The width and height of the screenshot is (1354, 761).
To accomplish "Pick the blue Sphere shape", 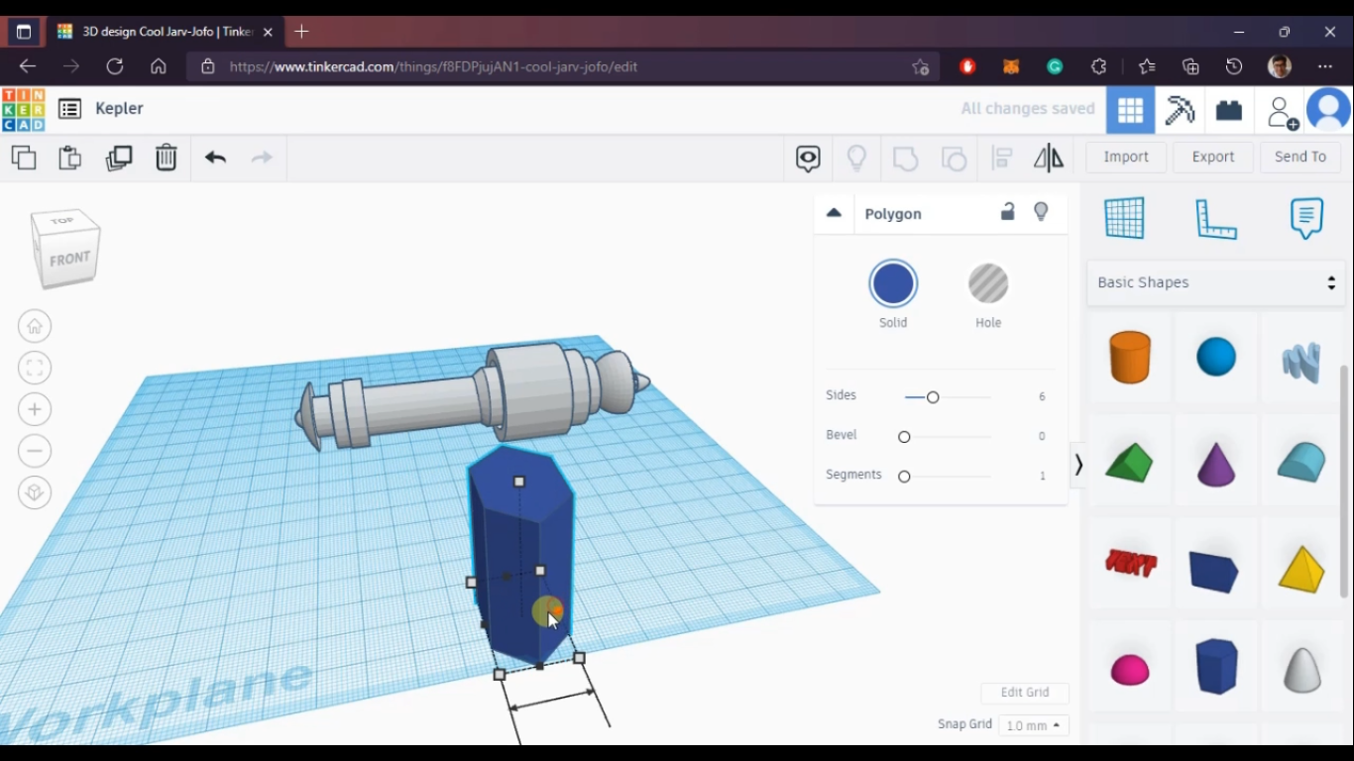I will pyautogui.click(x=1216, y=357).
